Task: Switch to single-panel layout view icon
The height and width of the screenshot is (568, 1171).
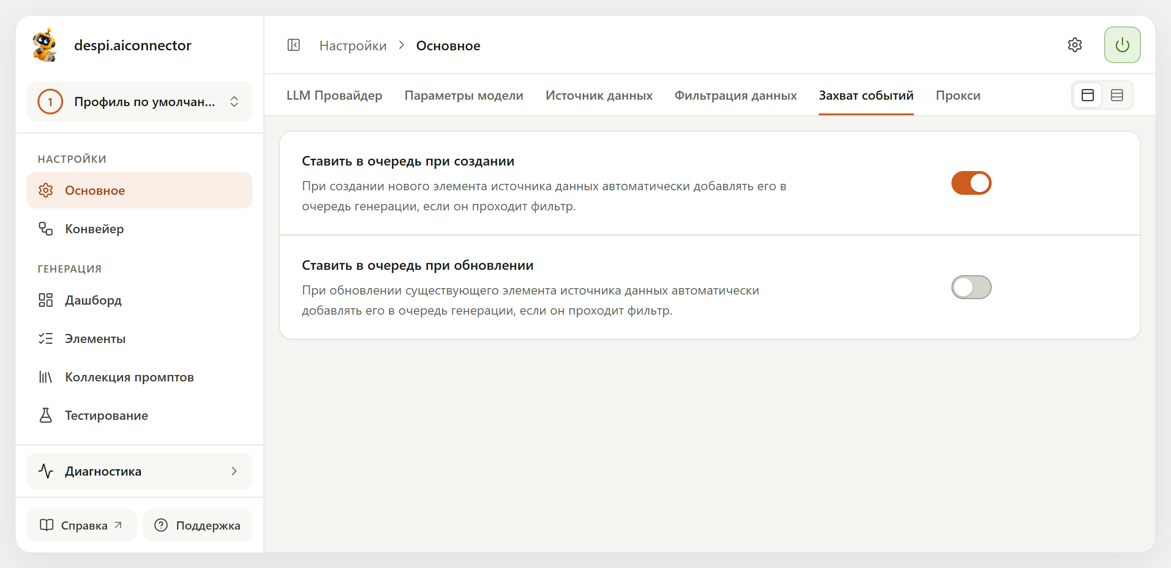Action: click(1088, 95)
